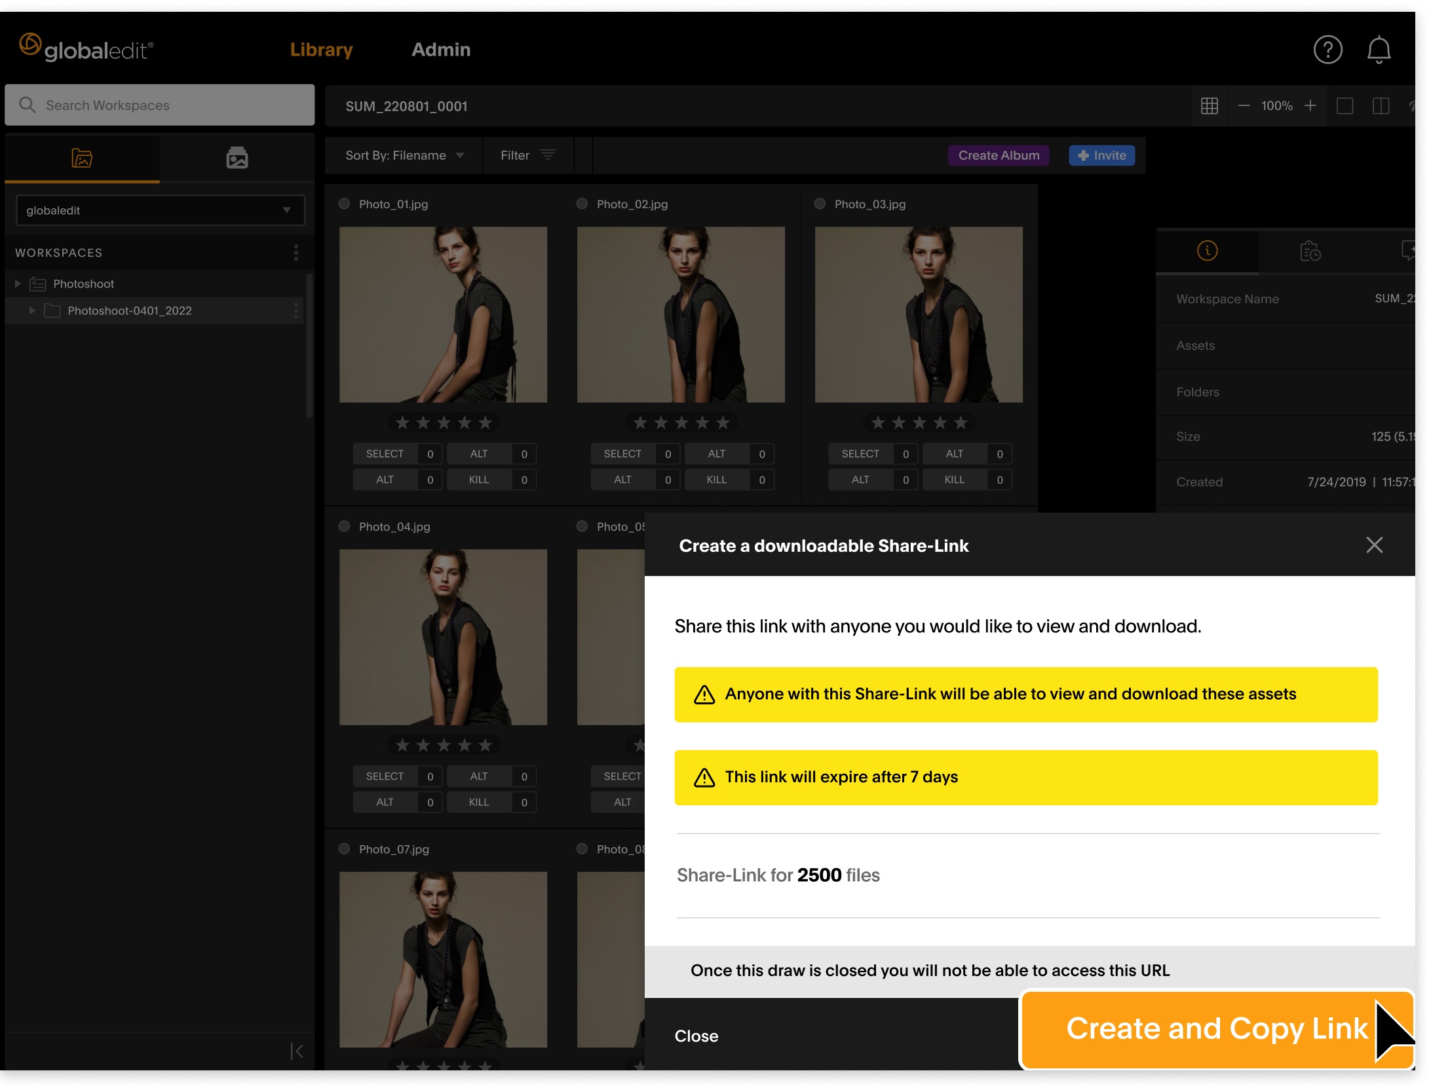
Task: Open the Photo_07.jpg thumbnail
Action: 443,959
